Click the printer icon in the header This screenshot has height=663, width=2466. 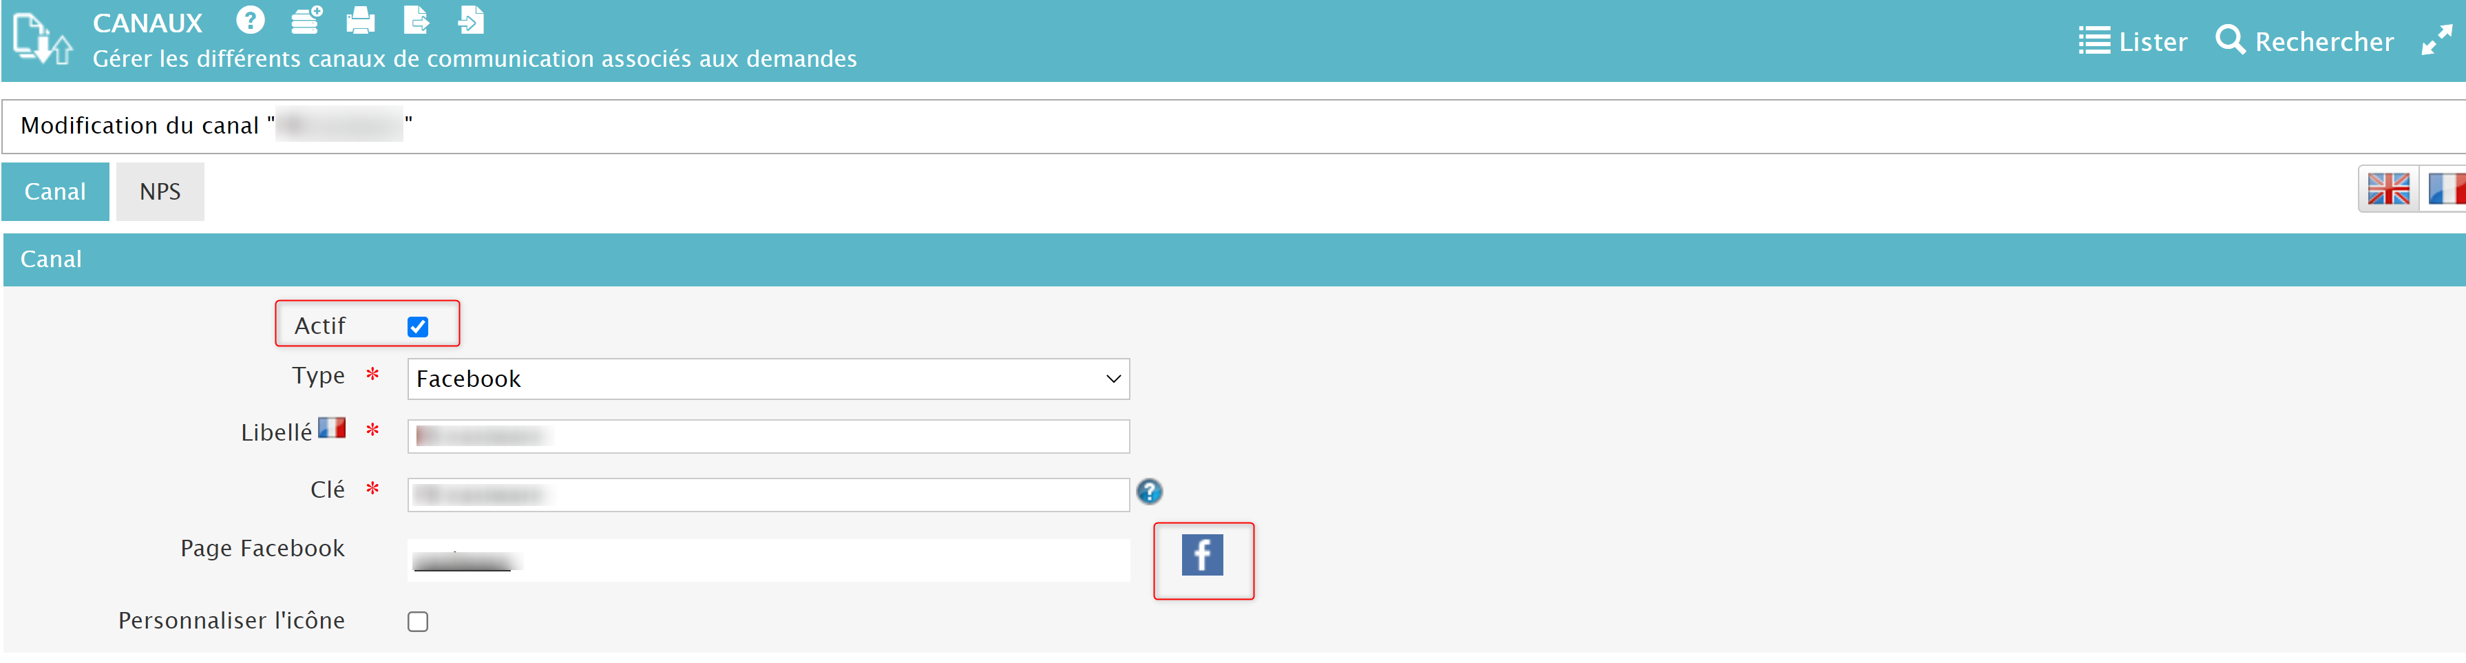(361, 20)
